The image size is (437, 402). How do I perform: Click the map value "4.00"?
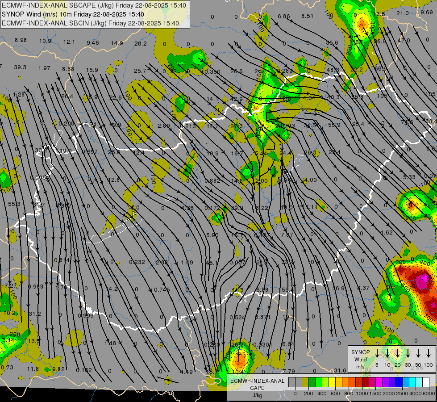click(310, 180)
